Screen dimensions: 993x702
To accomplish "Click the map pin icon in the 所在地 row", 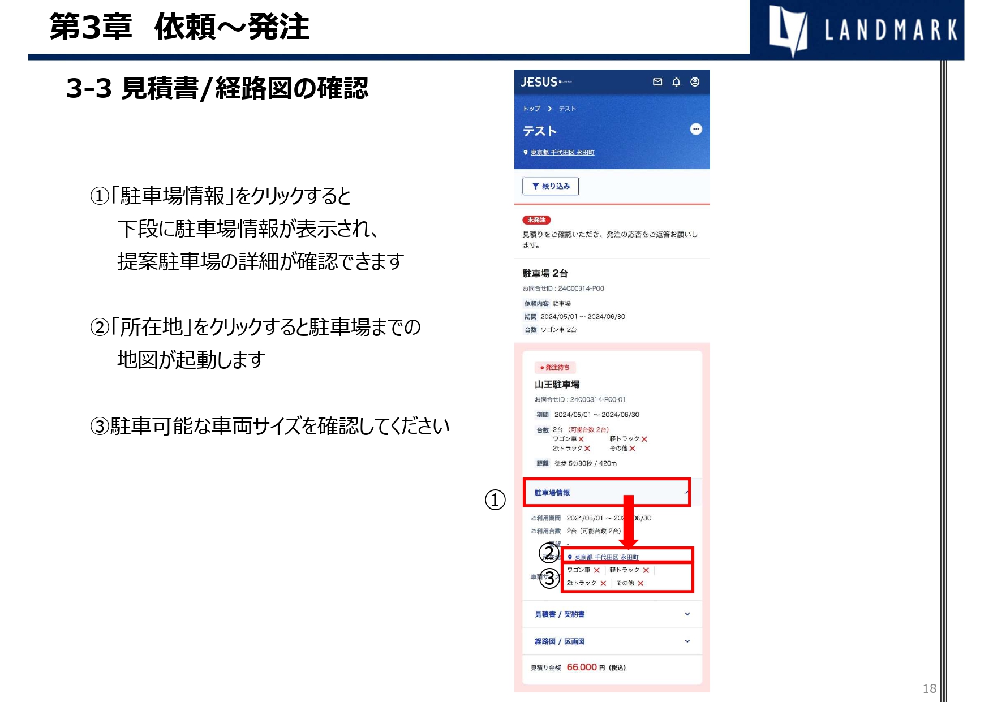I will coord(570,557).
